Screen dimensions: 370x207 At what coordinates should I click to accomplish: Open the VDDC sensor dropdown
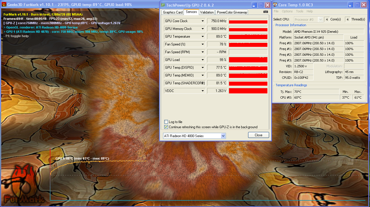203,91
